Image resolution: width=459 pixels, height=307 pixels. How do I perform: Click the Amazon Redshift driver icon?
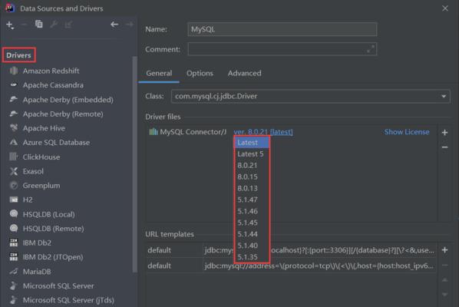point(14,71)
